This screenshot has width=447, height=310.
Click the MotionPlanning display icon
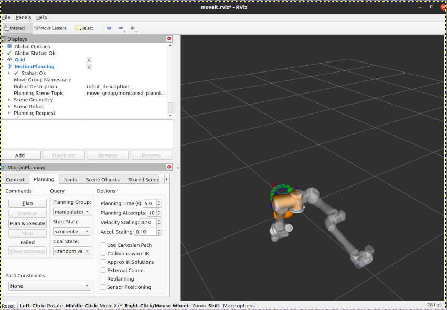point(9,66)
